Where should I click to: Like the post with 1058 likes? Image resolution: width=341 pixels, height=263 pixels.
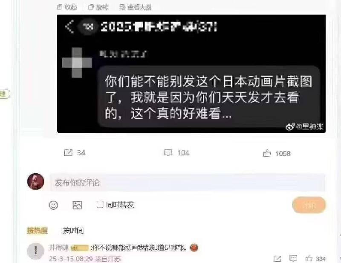267,153
